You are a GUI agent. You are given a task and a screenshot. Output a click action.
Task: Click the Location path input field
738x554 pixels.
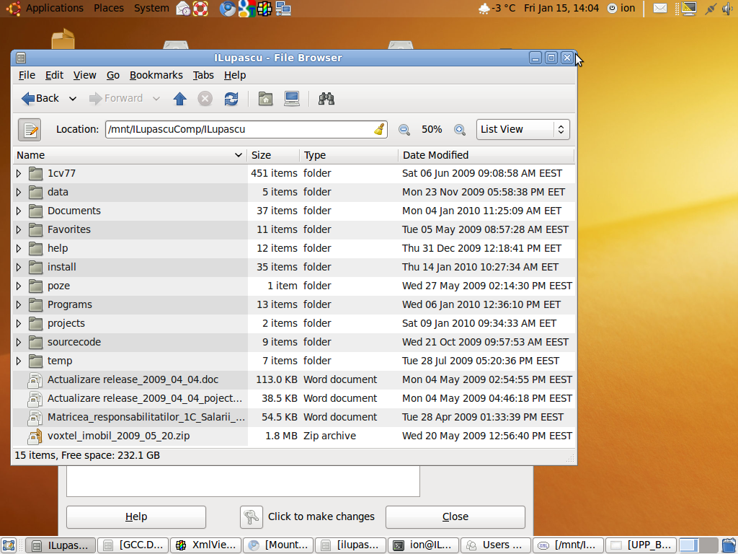pos(238,130)
